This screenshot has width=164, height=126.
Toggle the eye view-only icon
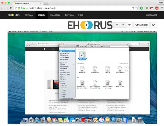[x=129, y=25]
